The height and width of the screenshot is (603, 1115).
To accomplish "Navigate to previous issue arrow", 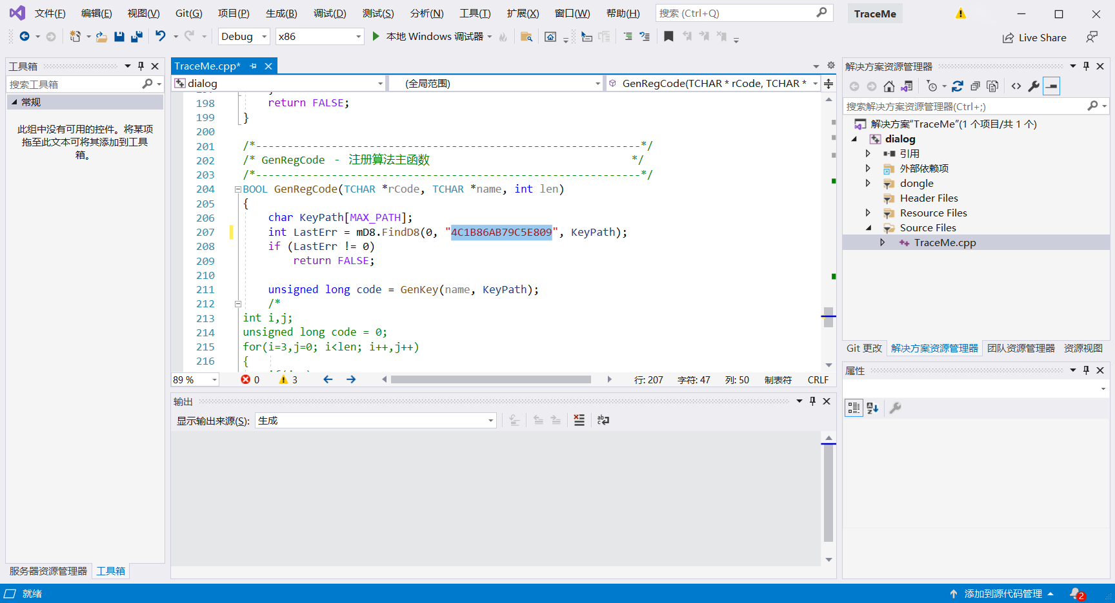I will click(328, 379).
